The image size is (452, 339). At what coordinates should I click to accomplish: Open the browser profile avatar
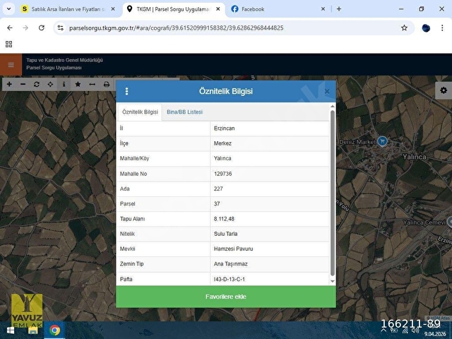426,28
